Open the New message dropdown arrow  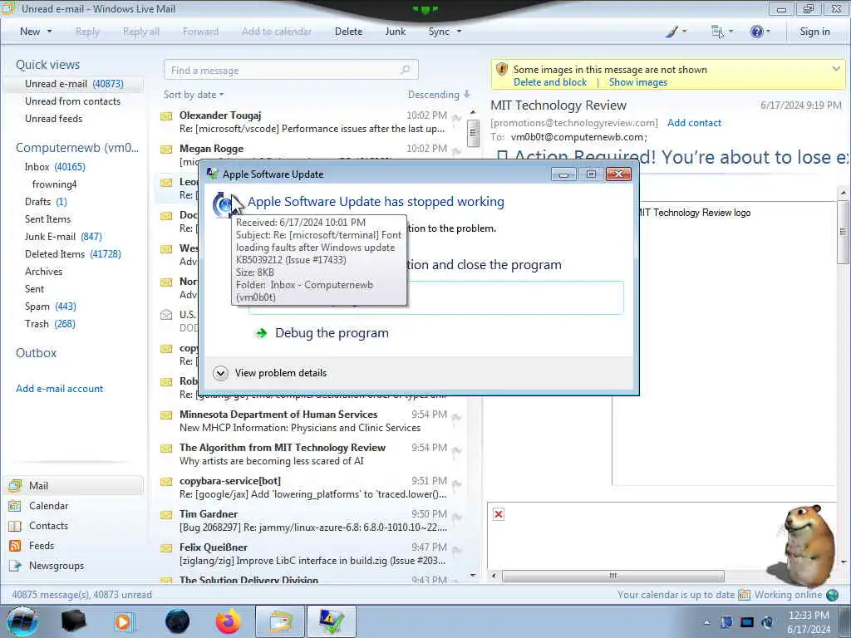49,32
